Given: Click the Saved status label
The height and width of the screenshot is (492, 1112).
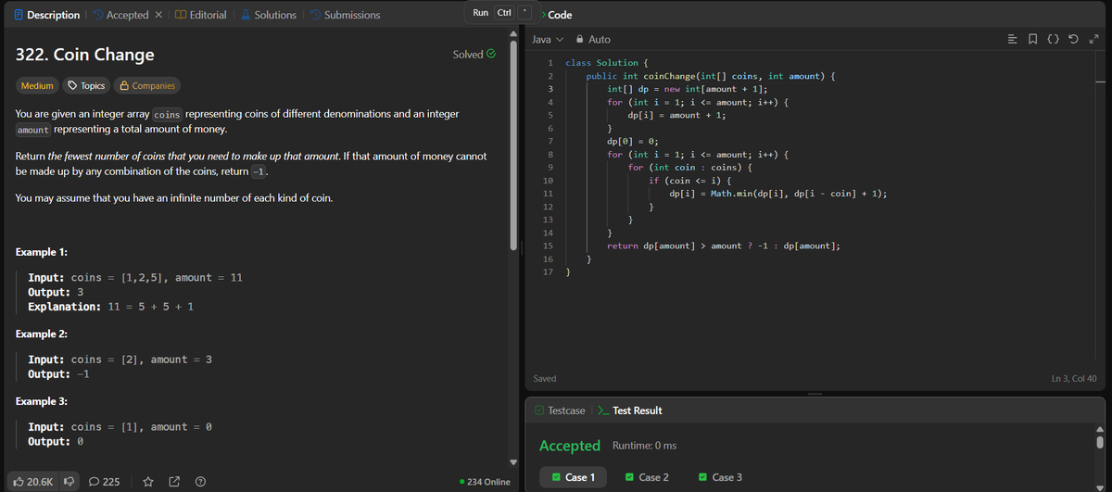Looking at the screenshot, I should [545, 379].
